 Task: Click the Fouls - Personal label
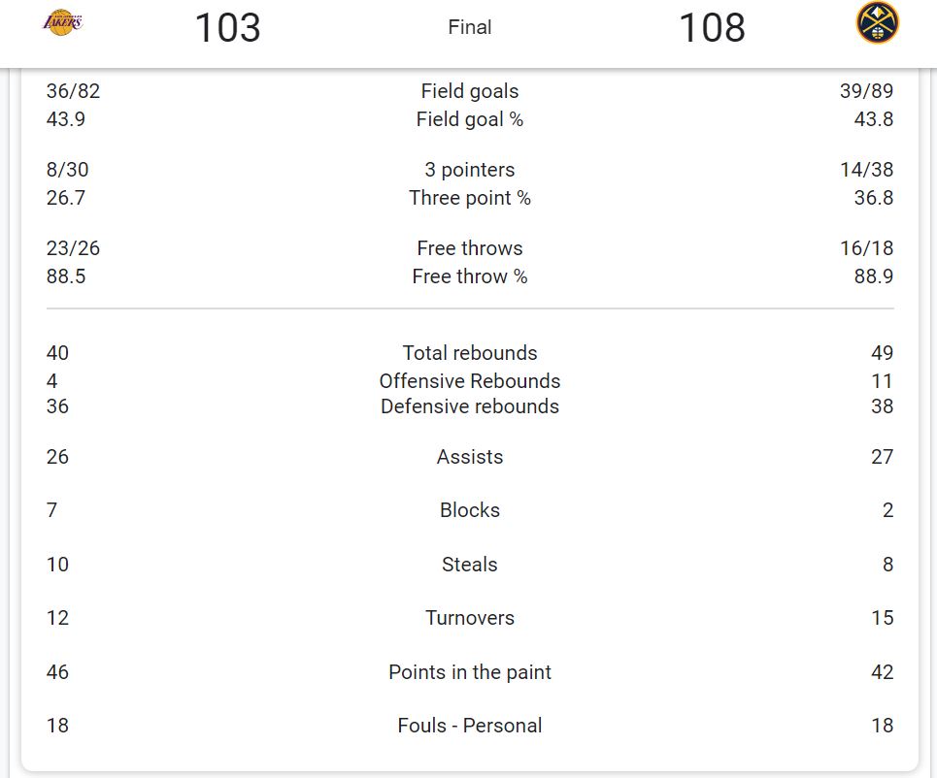click(x=470, y=726)
